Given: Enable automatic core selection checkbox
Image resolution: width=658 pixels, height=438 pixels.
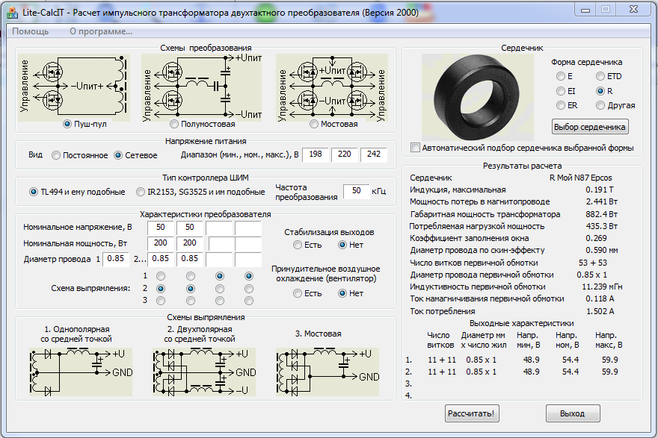Looking at the screenshot, I should 416,147.
